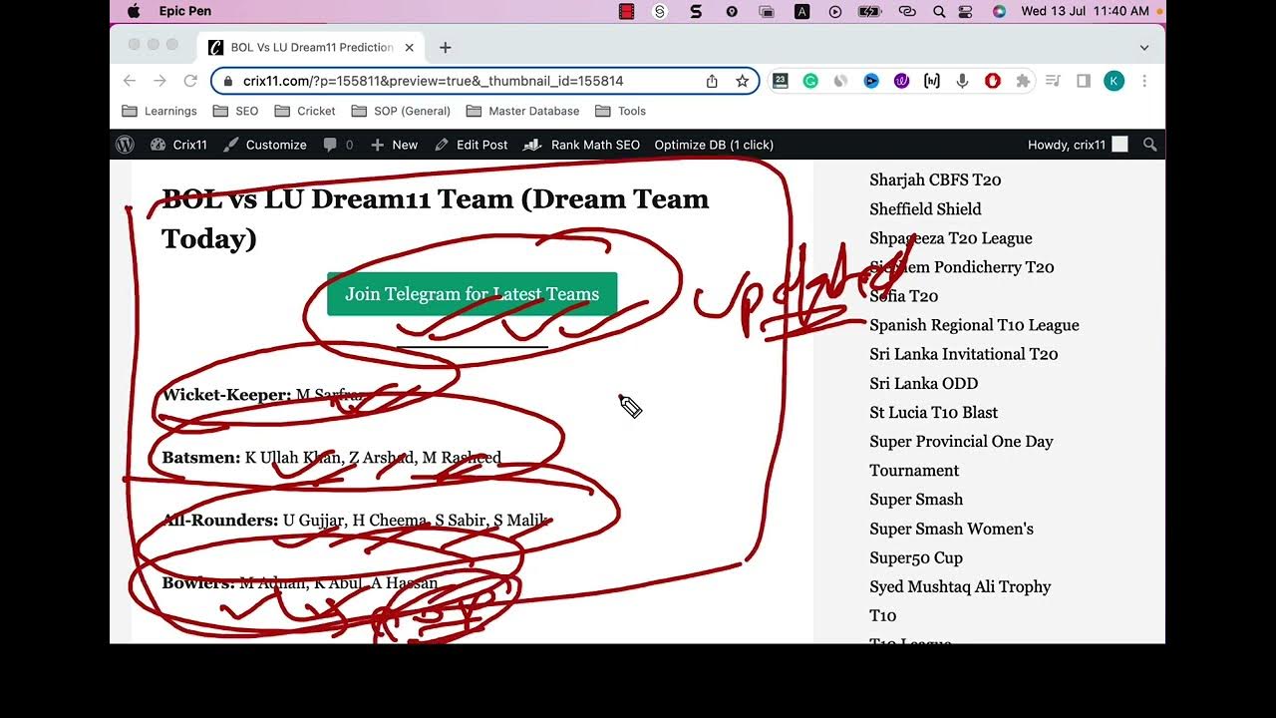Open the share page icon in address bar
Viewport: 1276px width, 718px height.
(712, 81)
